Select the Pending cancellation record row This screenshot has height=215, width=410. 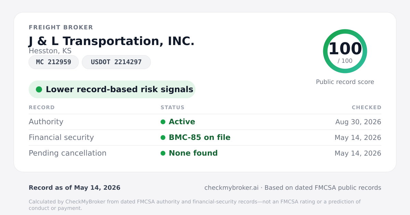pyautogui.click(x=205, y=153)
